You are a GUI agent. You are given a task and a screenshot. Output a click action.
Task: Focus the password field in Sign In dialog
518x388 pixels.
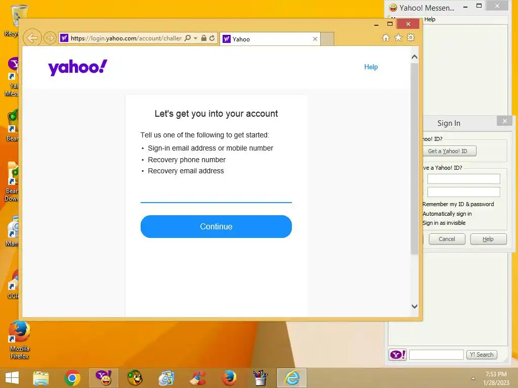tap(463, 192)
